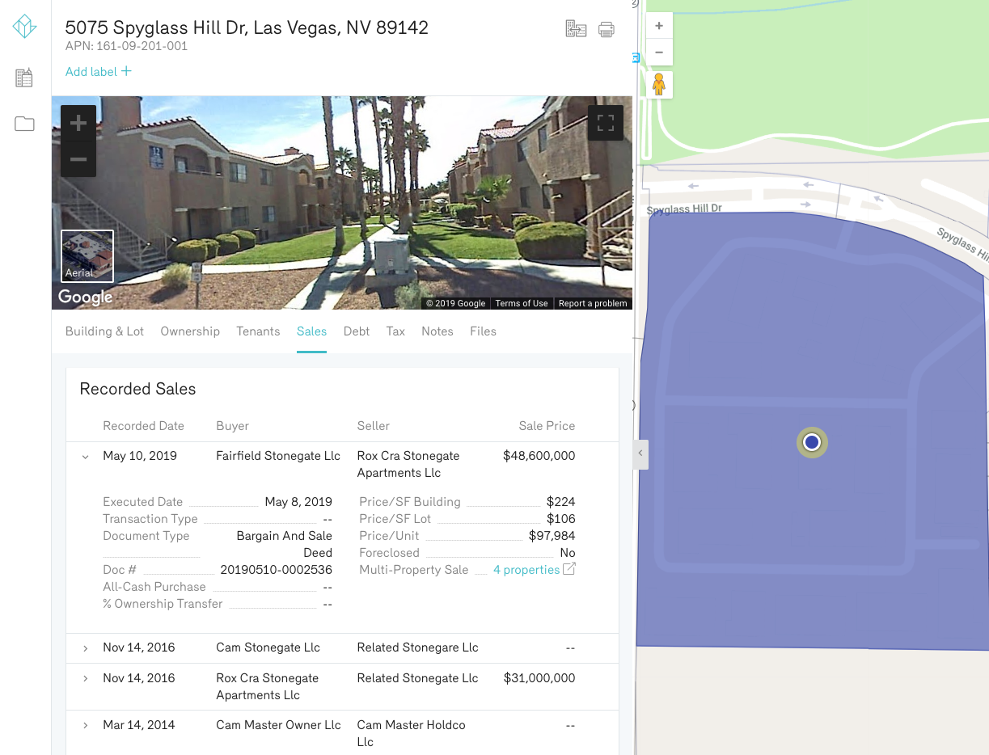
Task: Open the property comparison tool
Action: click(x=576, y=27)
